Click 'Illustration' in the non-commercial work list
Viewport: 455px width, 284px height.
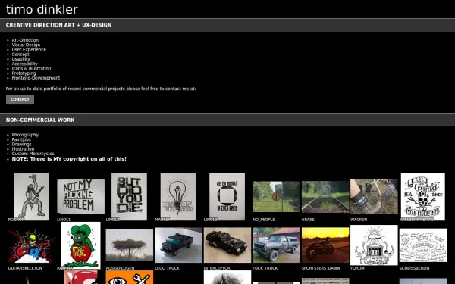point(23,149)
